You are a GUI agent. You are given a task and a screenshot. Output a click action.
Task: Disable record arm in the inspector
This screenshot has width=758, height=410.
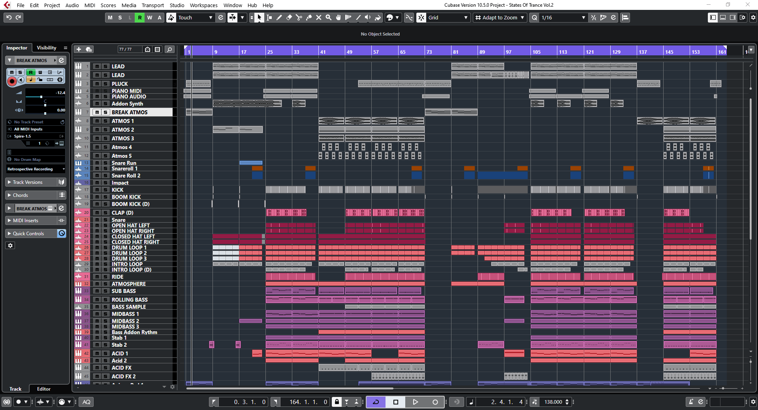[12, 81]
